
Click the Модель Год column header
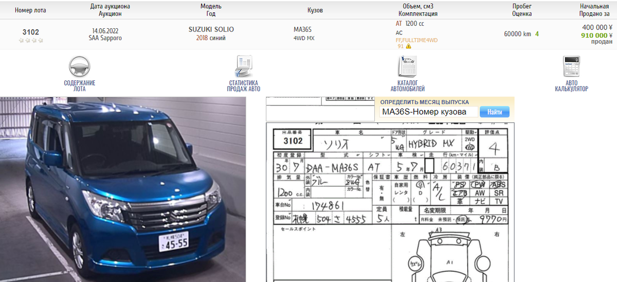(x=211, y=10)
